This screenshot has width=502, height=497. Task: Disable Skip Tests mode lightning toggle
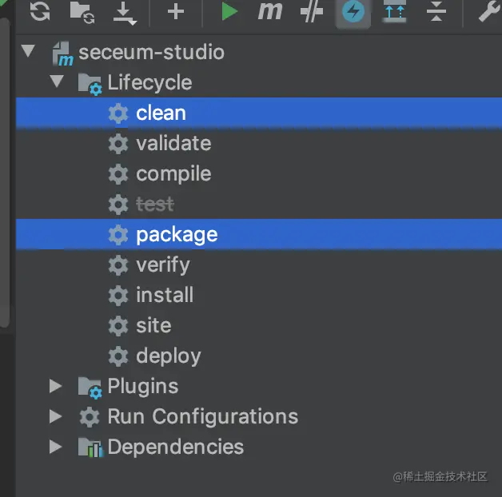353,11
